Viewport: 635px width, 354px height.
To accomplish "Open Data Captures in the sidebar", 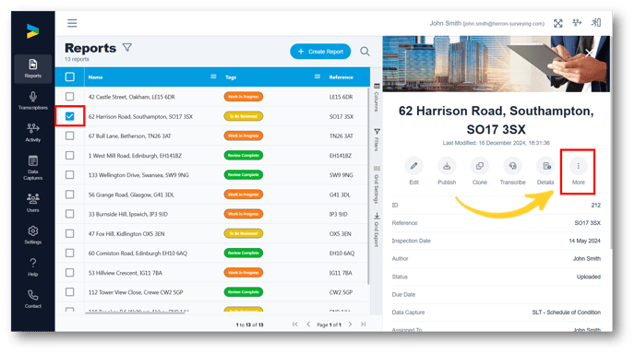I will pyautogui.click(x=33, y=168).
